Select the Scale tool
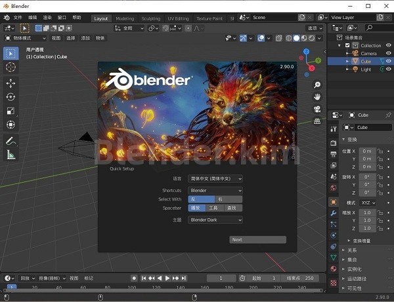The width and height of the screenshot is (394, 302). 11,111
